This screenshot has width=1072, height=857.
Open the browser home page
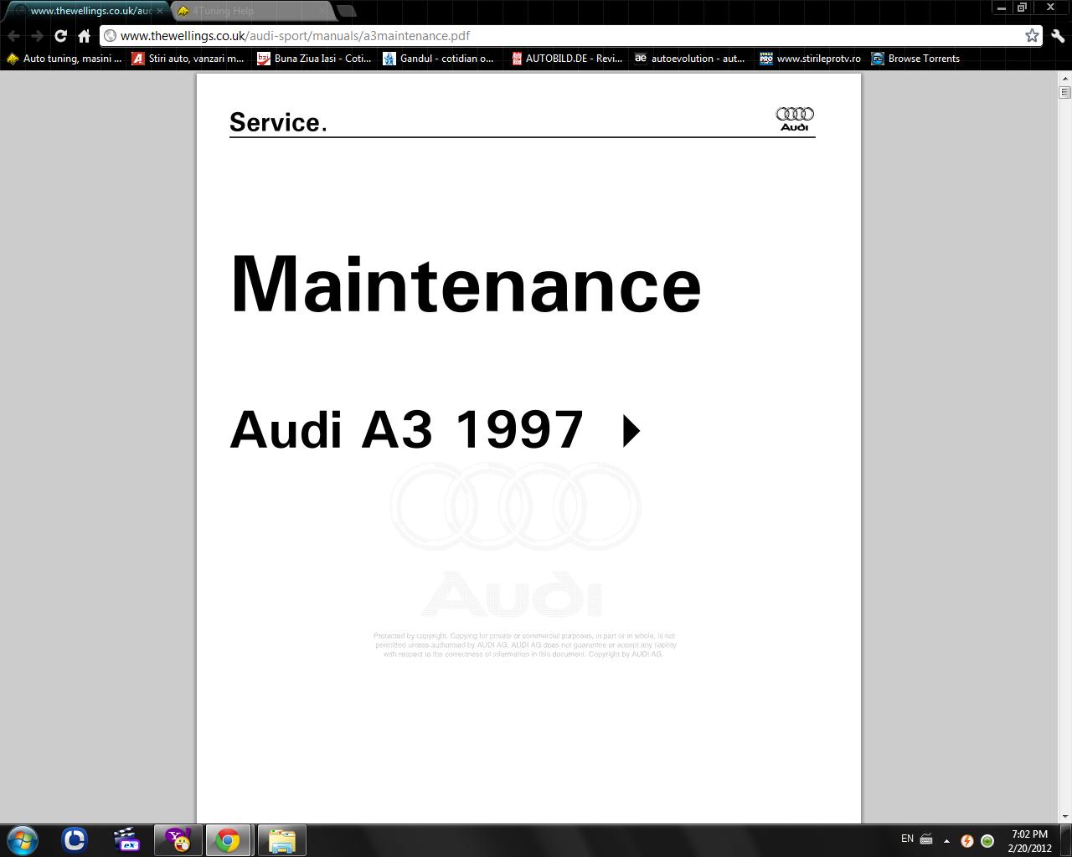click(x=84, y=36)
